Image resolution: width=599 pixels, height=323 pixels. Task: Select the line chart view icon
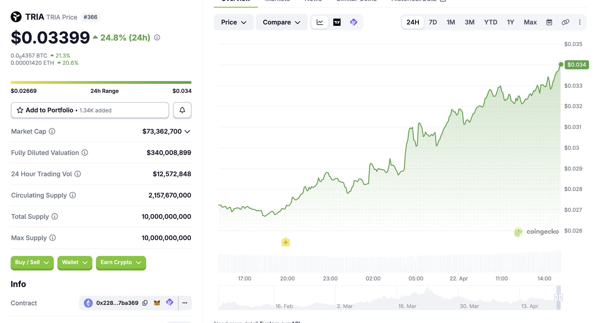[x=320, y=22]
